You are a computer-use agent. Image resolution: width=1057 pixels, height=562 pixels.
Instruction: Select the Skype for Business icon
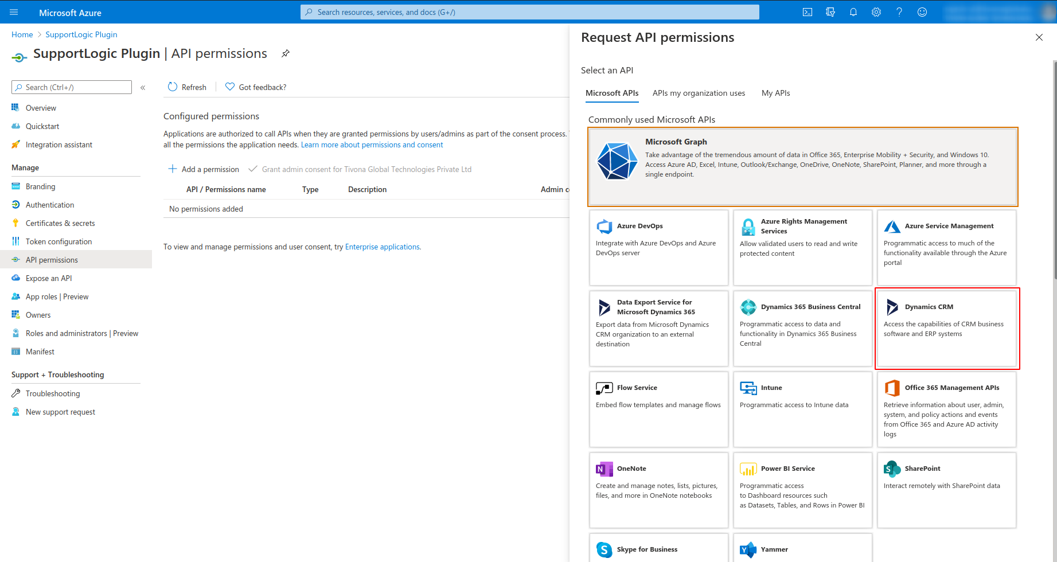[x=604, y=550]
